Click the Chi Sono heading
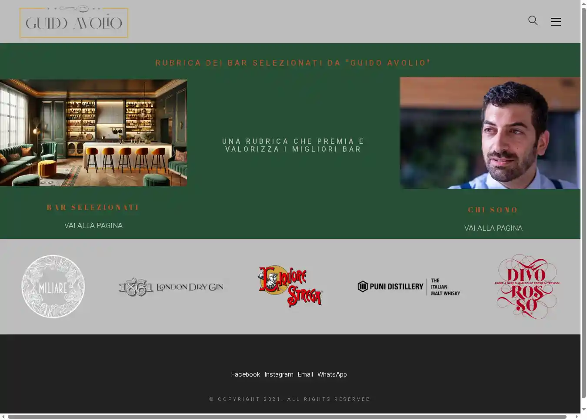This screenshot has height=420, width=587. (493, 210)
